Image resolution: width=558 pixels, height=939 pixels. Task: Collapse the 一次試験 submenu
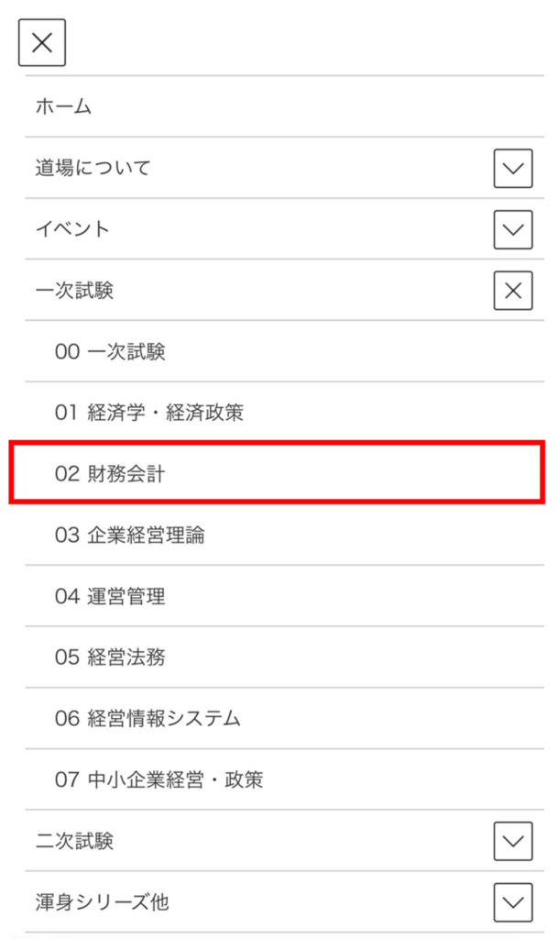(x=512, y=291)
